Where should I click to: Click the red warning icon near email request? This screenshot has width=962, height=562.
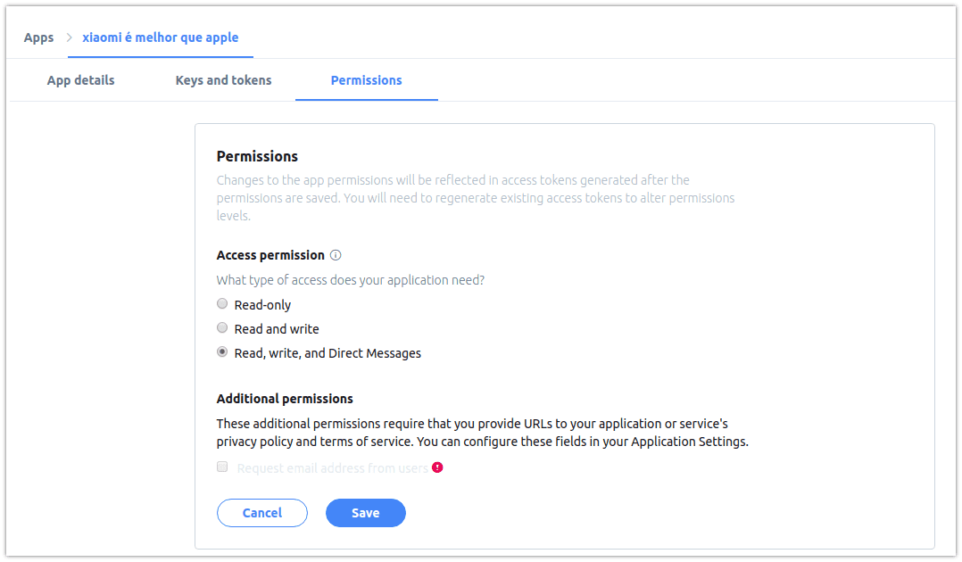pos(437,467)
